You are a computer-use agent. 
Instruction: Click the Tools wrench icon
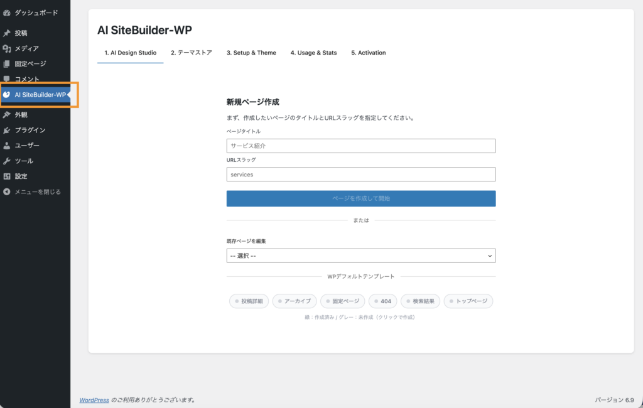pyautogui.click(x=7, y=161)
